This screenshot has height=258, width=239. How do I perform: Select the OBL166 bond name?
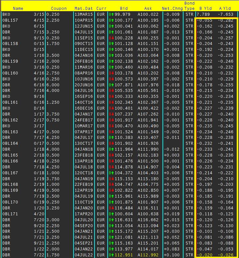click(10, 161)
